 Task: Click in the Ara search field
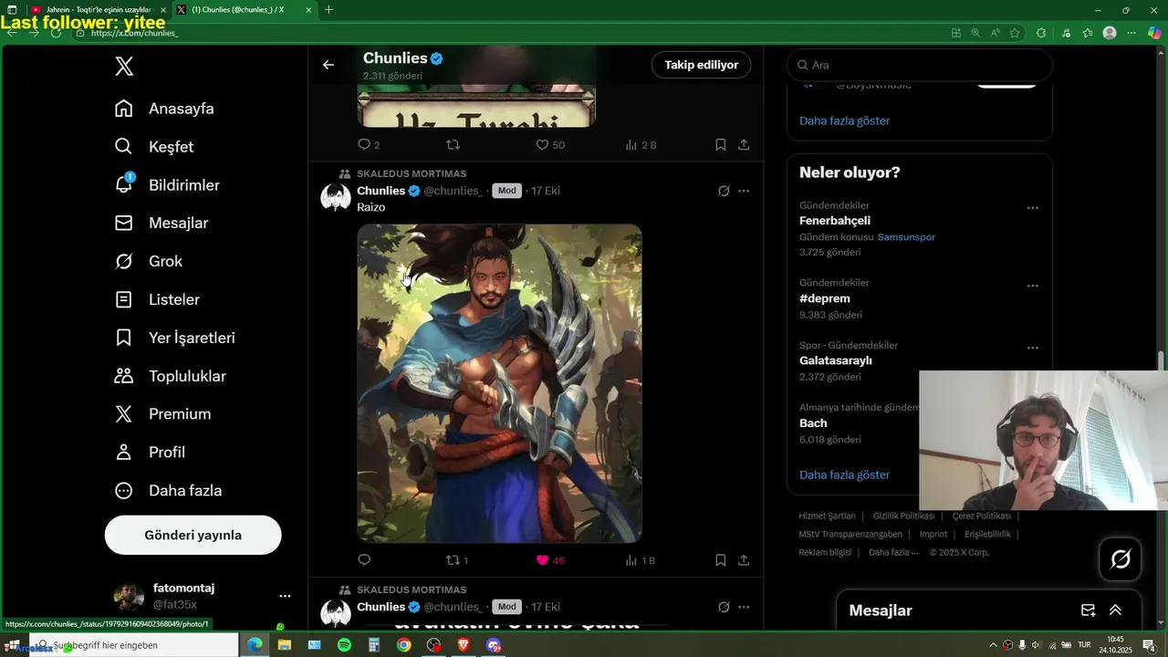(x=920, y=65)
